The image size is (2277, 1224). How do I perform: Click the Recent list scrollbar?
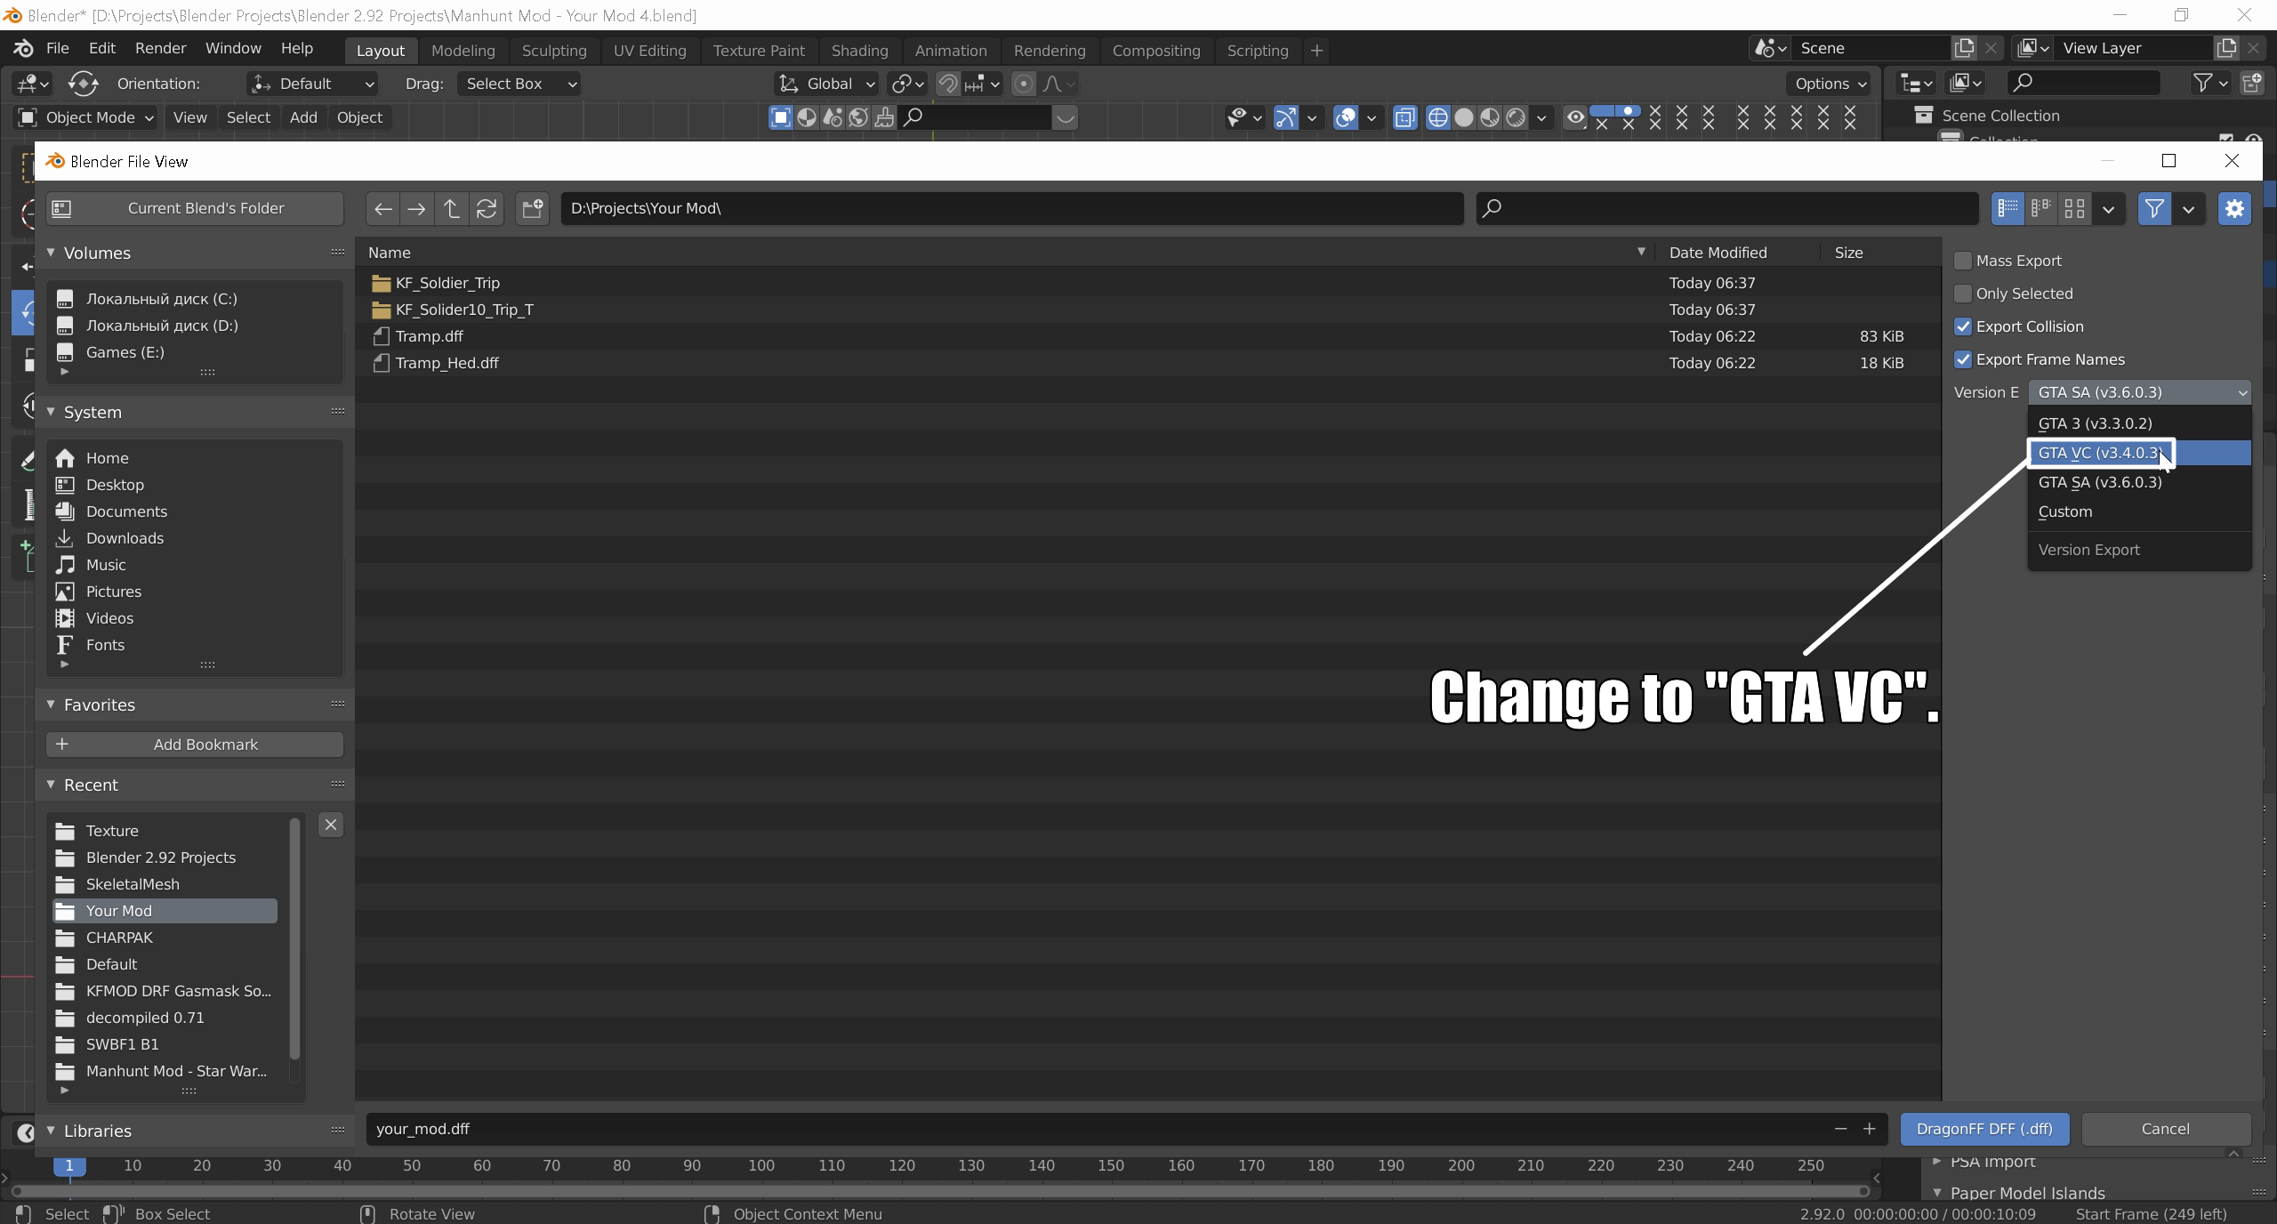tap(294, 938)
